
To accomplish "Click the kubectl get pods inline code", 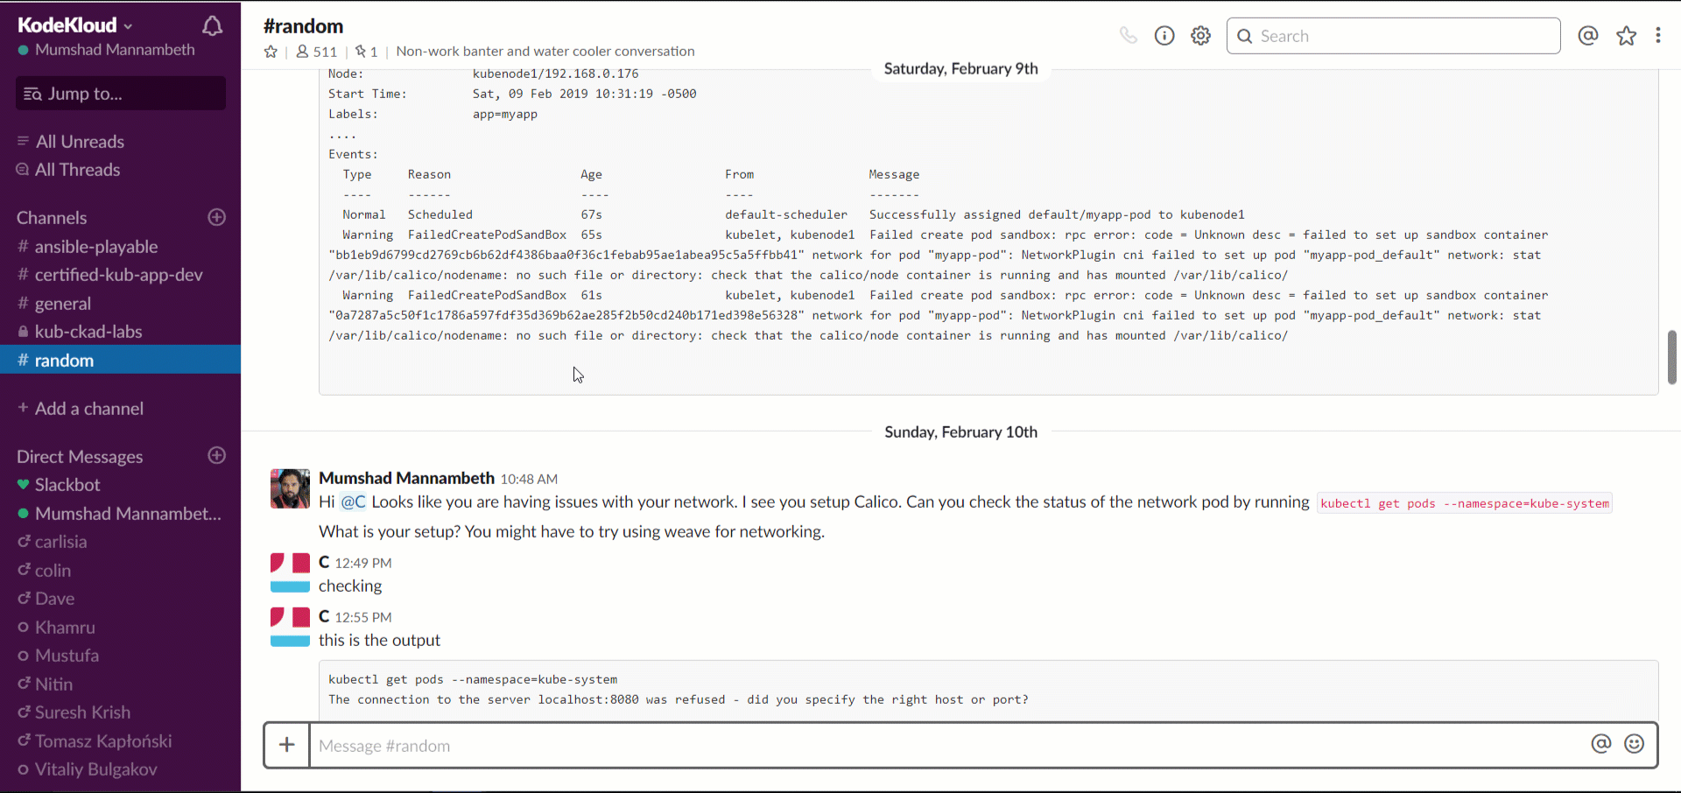I will point(1465,503).
